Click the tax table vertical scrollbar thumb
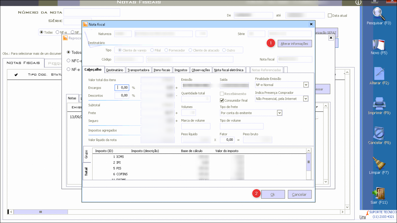The width and height of the screenshot is (397, 223). pos(309,162)
